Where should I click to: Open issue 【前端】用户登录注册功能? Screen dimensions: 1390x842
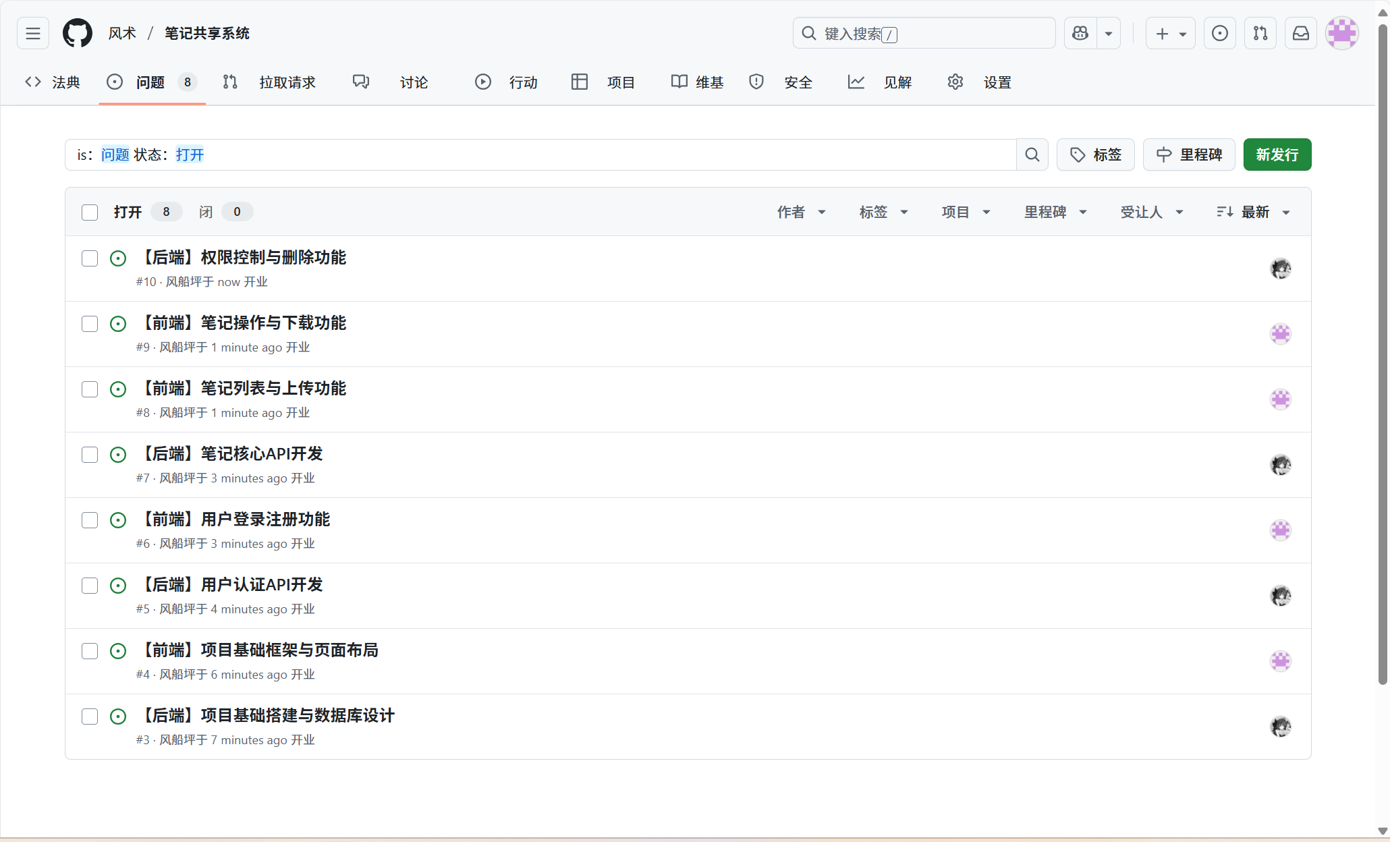(236, 520)
